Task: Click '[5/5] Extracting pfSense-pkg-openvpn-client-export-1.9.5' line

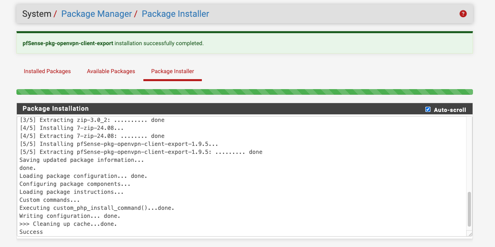Action: pos(141,152)
